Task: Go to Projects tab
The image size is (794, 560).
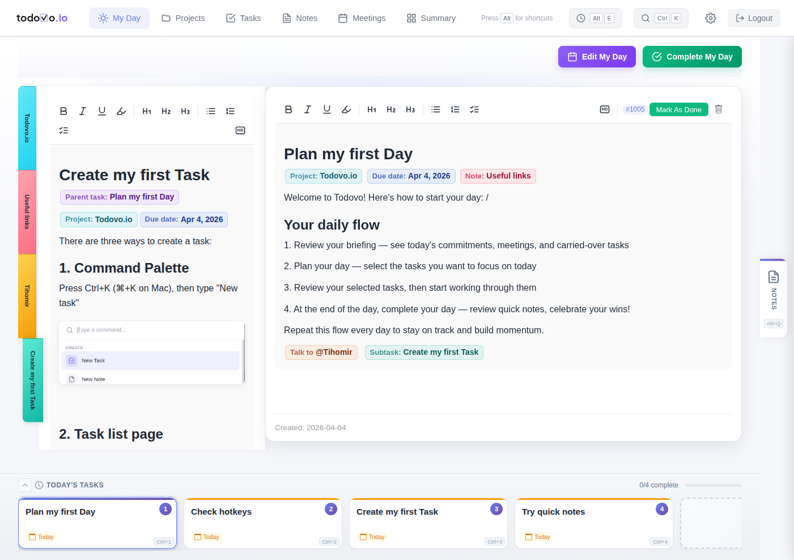Action: tap(183, 18)
